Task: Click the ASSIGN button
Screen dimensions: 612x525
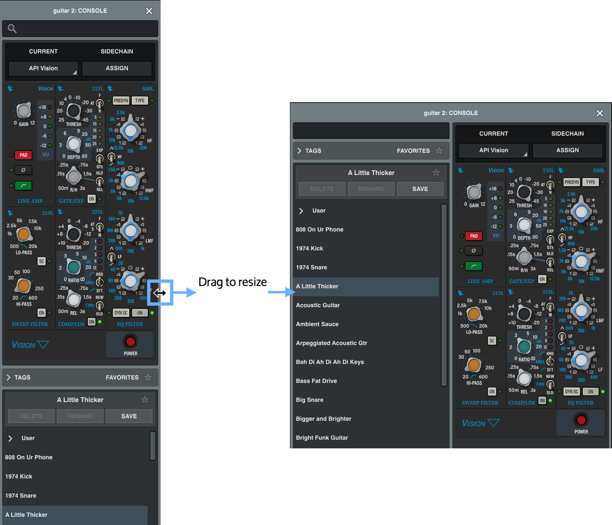Action: [x=117, y=68]
